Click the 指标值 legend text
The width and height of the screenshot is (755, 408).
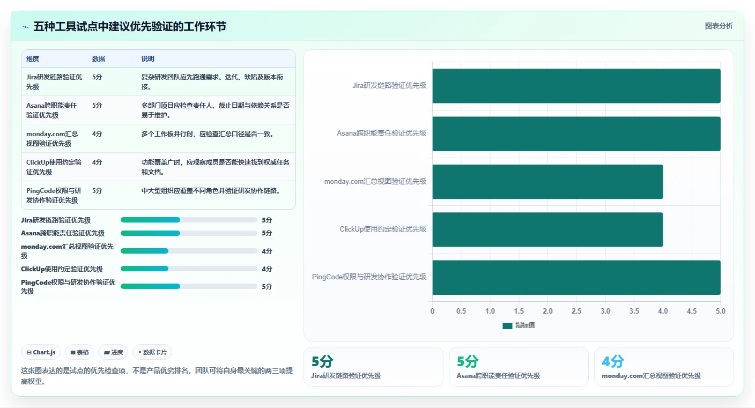[525, 326]
